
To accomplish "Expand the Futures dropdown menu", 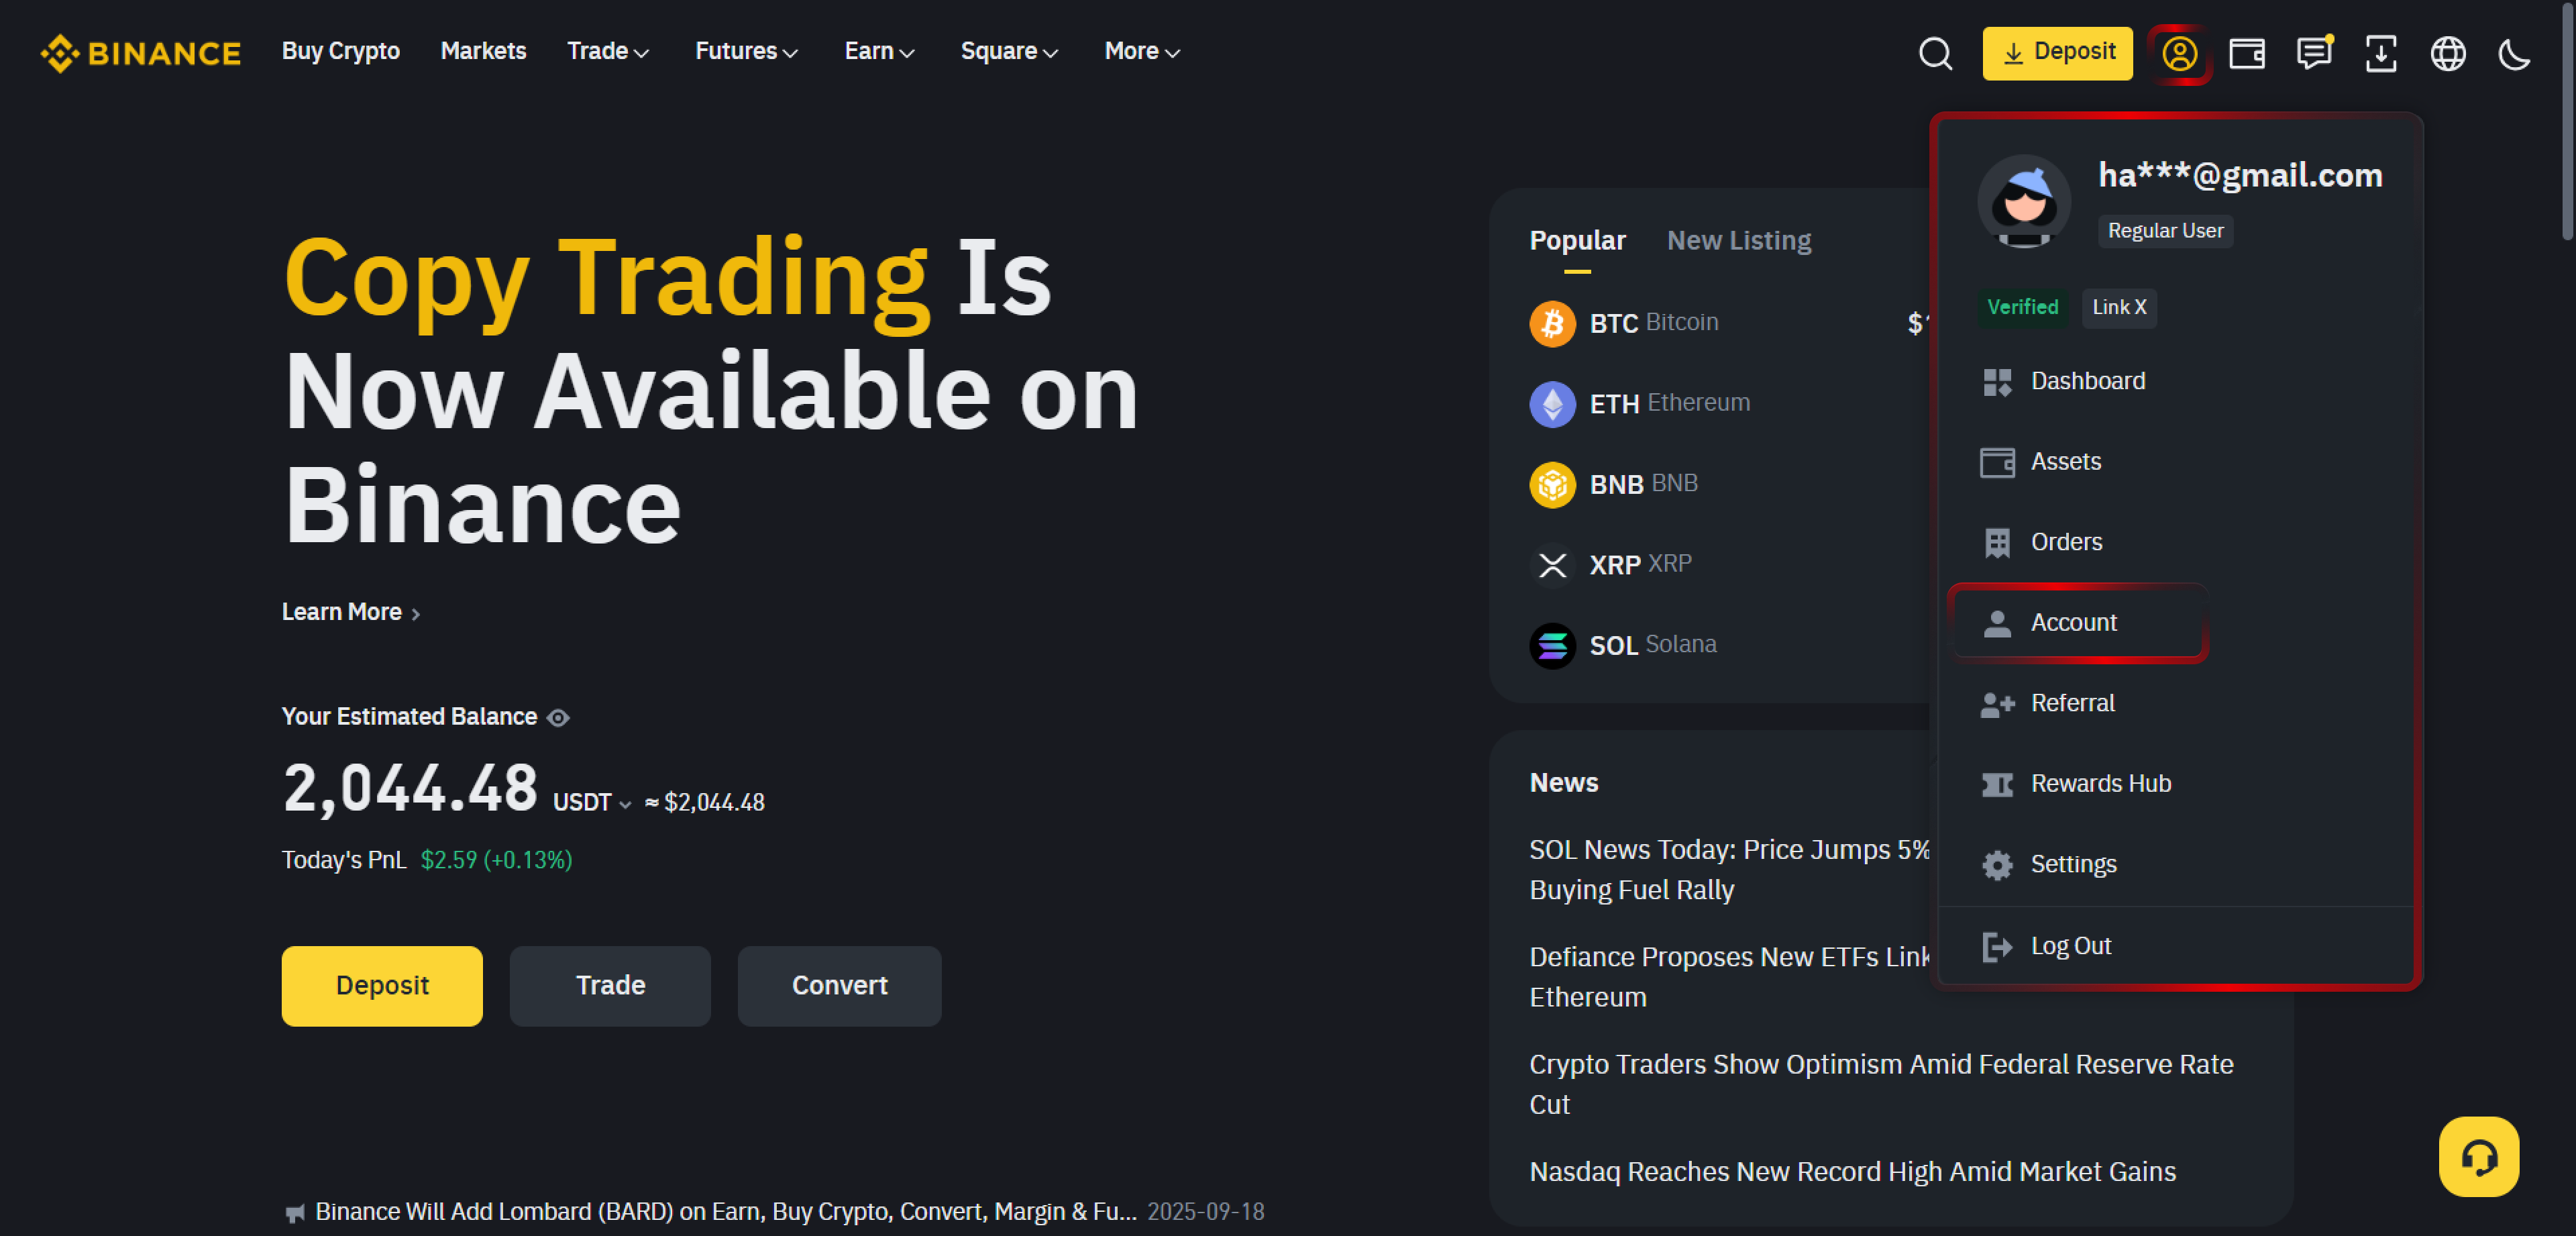I will click(x=746, y=51).
